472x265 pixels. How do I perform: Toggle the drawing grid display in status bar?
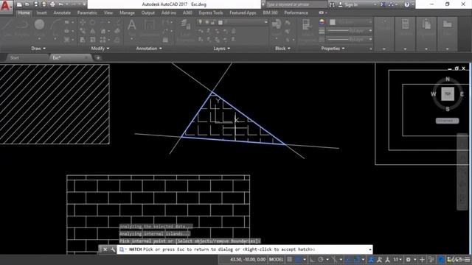tap(289, 260)
